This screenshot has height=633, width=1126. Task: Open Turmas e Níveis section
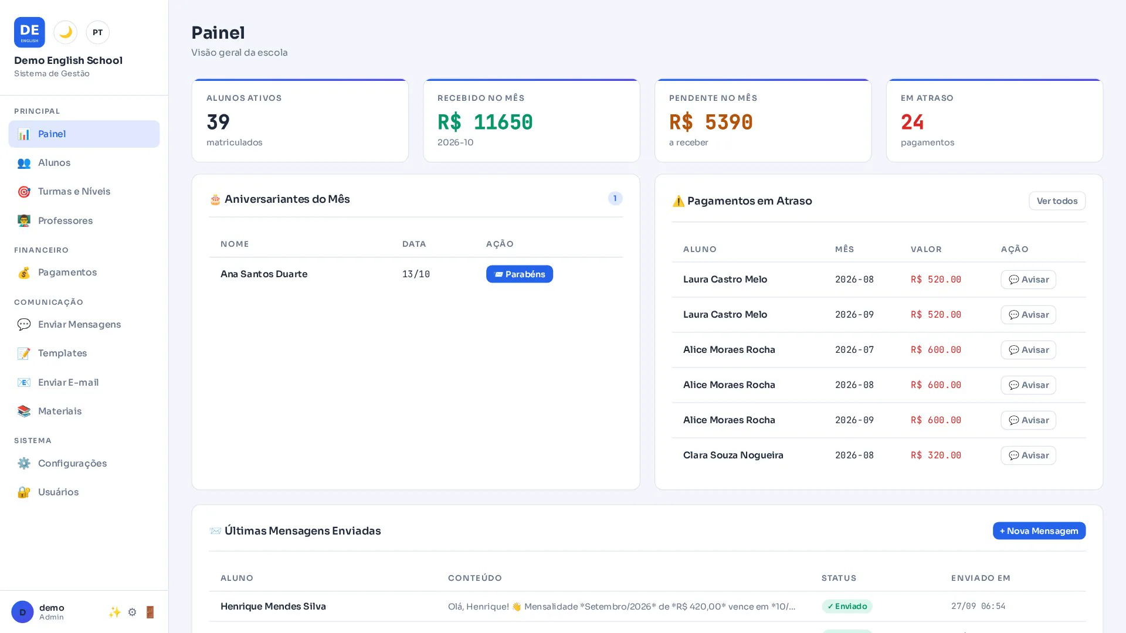click(84, 192)
